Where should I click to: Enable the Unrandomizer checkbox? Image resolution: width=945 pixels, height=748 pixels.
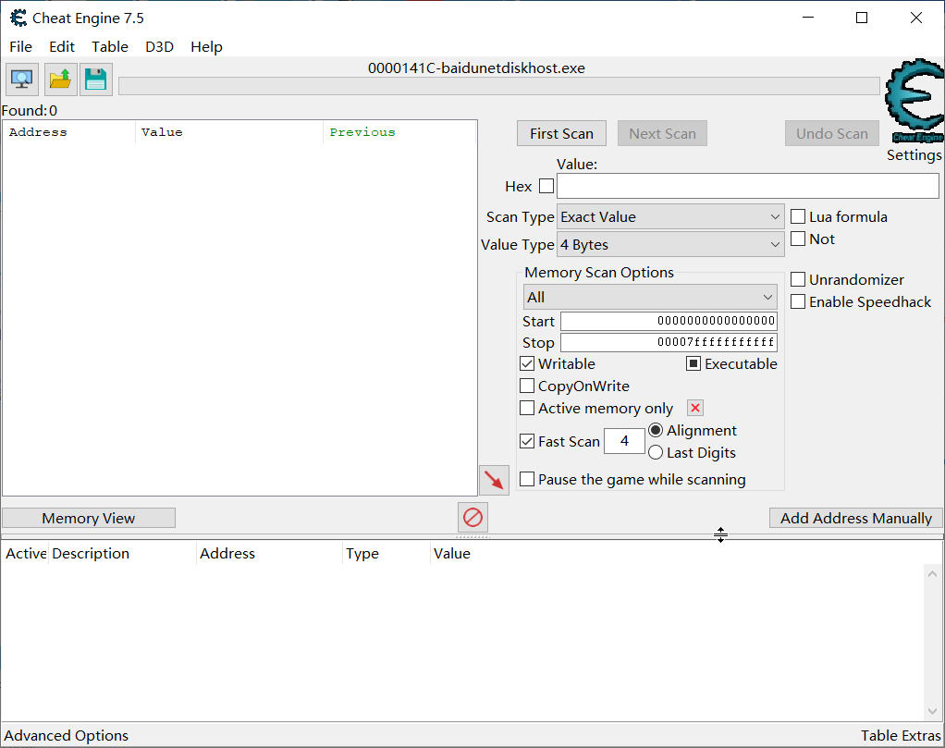(x=798, y=279)
